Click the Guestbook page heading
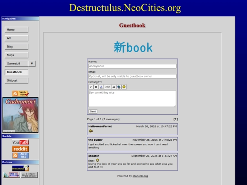The width and height of the screenshot is (247, 185). point(132,25)
